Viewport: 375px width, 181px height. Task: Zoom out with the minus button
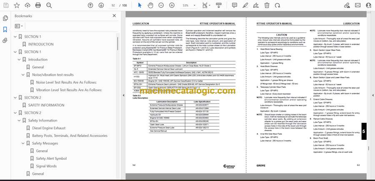tap(161, 5)
